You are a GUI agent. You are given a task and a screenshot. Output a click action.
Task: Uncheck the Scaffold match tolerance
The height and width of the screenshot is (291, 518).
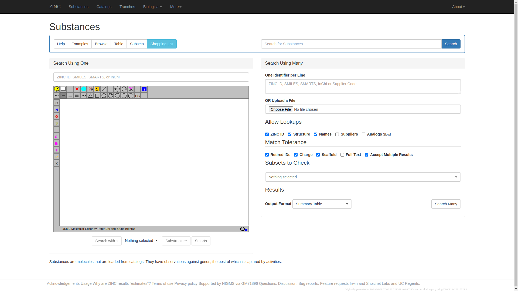click(318, 155)
